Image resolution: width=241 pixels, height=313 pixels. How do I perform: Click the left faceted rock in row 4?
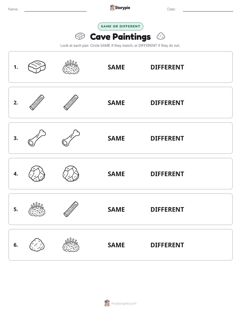click(x=37, y=173)
